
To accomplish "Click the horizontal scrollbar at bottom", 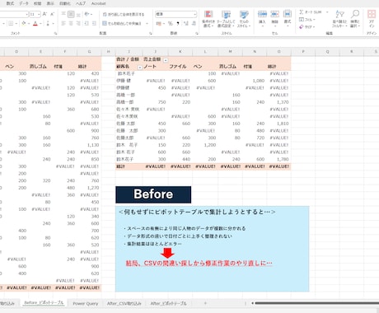I will 316,303.
